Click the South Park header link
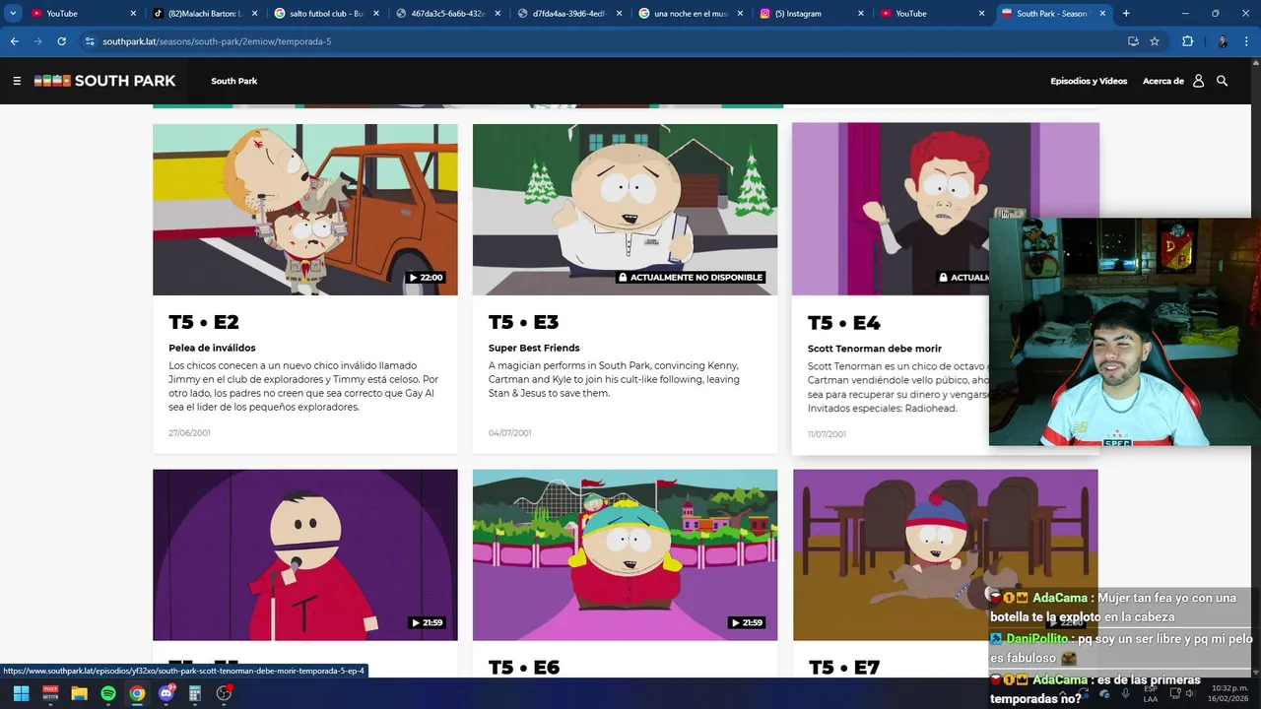Viewport: 1261px width, 709px height. tap(233, 81)
